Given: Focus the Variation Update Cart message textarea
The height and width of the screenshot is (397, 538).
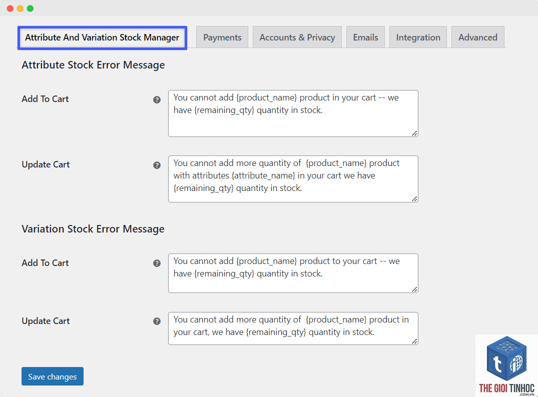Looking at the screenshot, I should pyautogui.click(x=293, y=328).
